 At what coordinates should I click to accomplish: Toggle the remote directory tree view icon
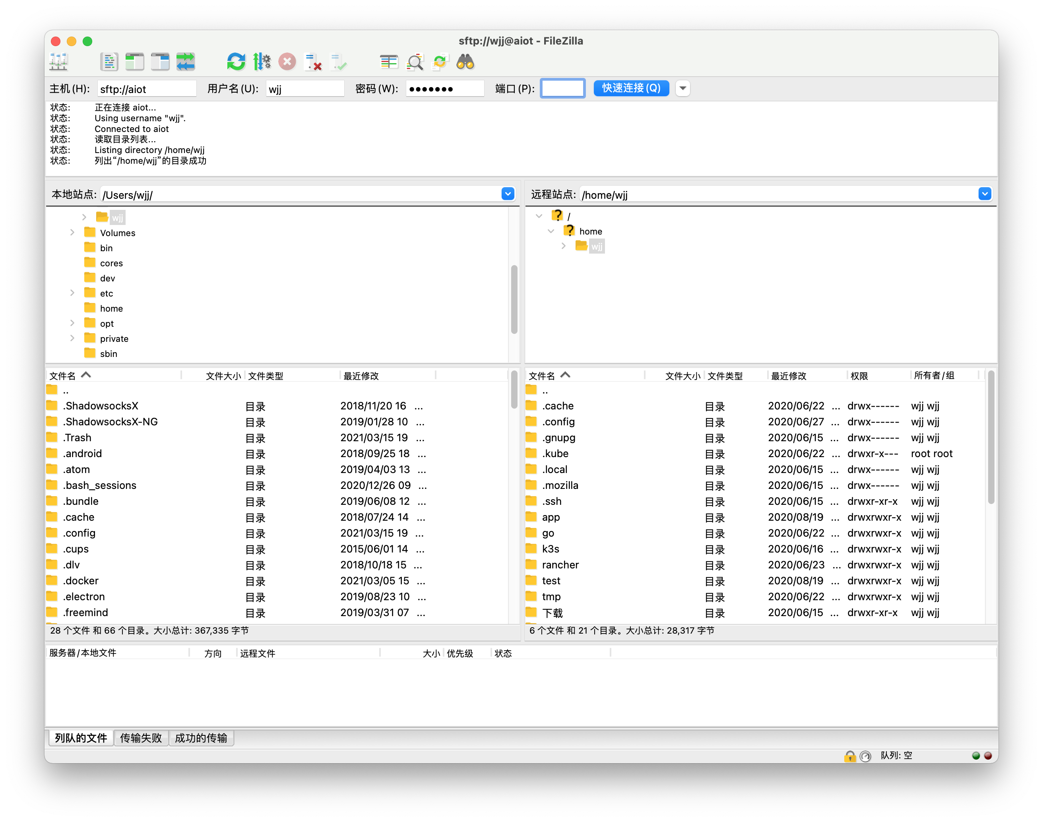160,62
